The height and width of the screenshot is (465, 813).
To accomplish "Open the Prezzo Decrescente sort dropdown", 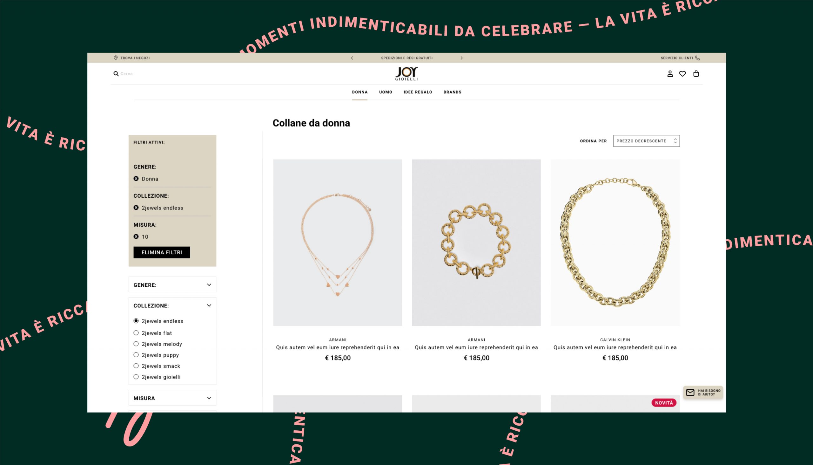I will point(647,141).
